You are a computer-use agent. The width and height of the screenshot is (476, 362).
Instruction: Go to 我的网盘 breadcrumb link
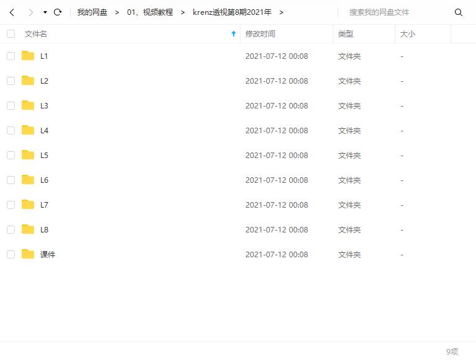[x=92, y=12]
